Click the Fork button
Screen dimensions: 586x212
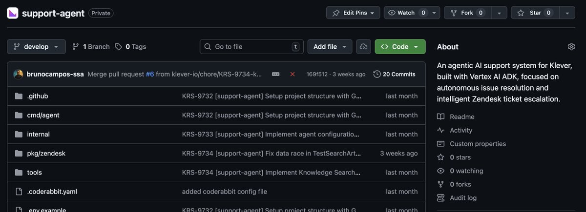(467, 13)
